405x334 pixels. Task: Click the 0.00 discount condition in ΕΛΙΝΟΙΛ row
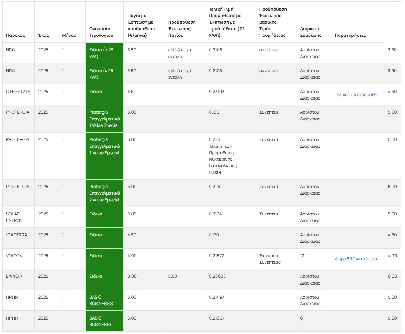tap(173, 276)
